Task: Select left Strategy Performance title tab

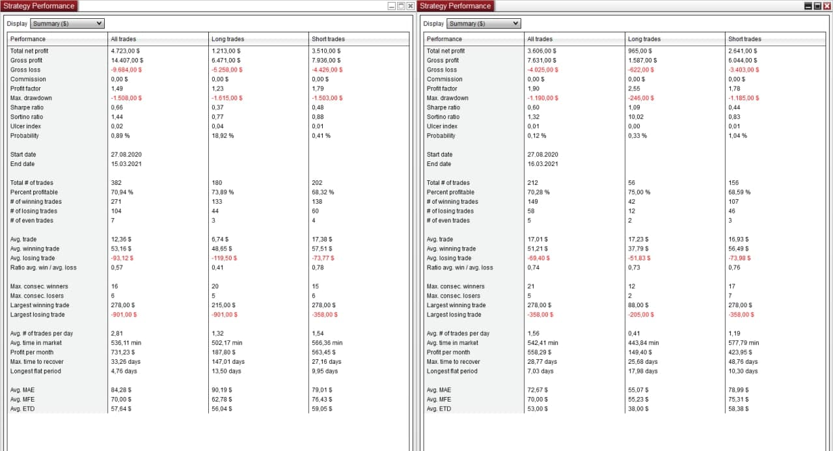Action: point(39,6)
